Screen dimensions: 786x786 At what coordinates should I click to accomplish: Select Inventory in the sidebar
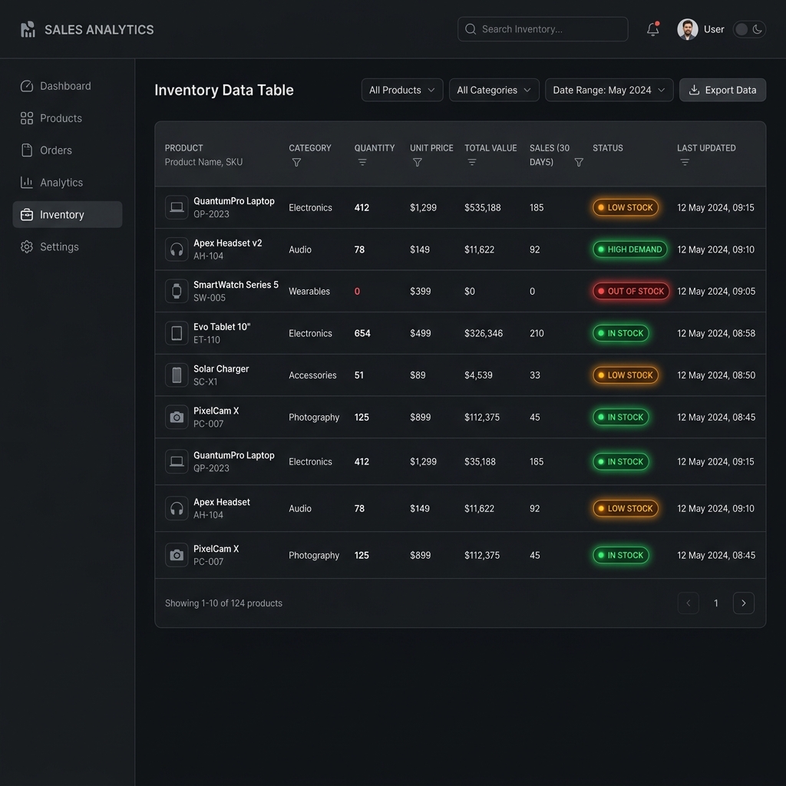click(x=68, y=215)
